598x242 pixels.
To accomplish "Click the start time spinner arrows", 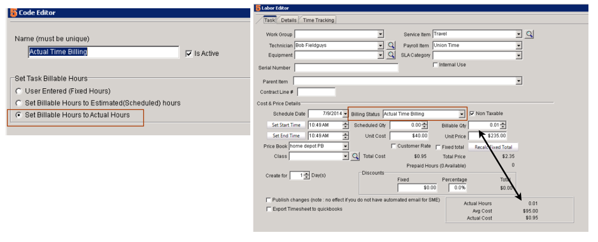I will (346, 124).
